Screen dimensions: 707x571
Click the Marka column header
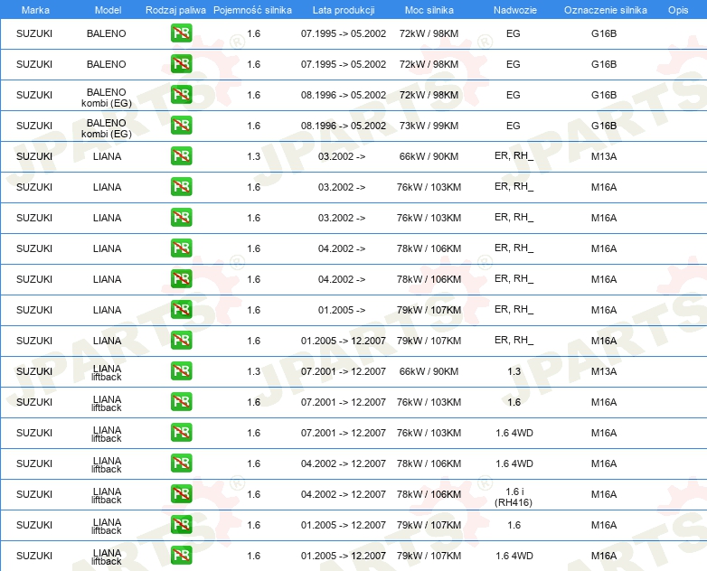point(35,10)
